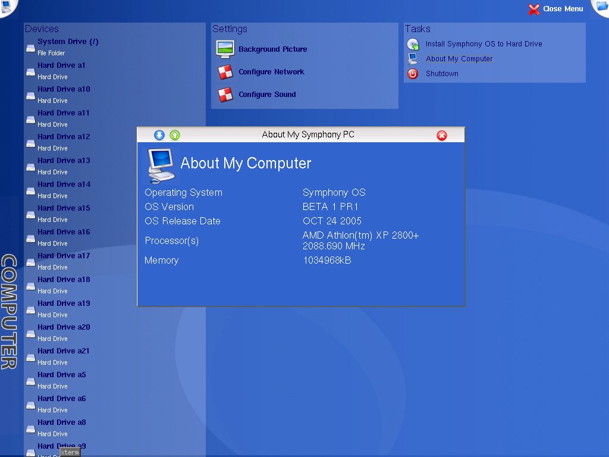
Task: Open Hard Drive a1 entry
Action: point(61,65)
